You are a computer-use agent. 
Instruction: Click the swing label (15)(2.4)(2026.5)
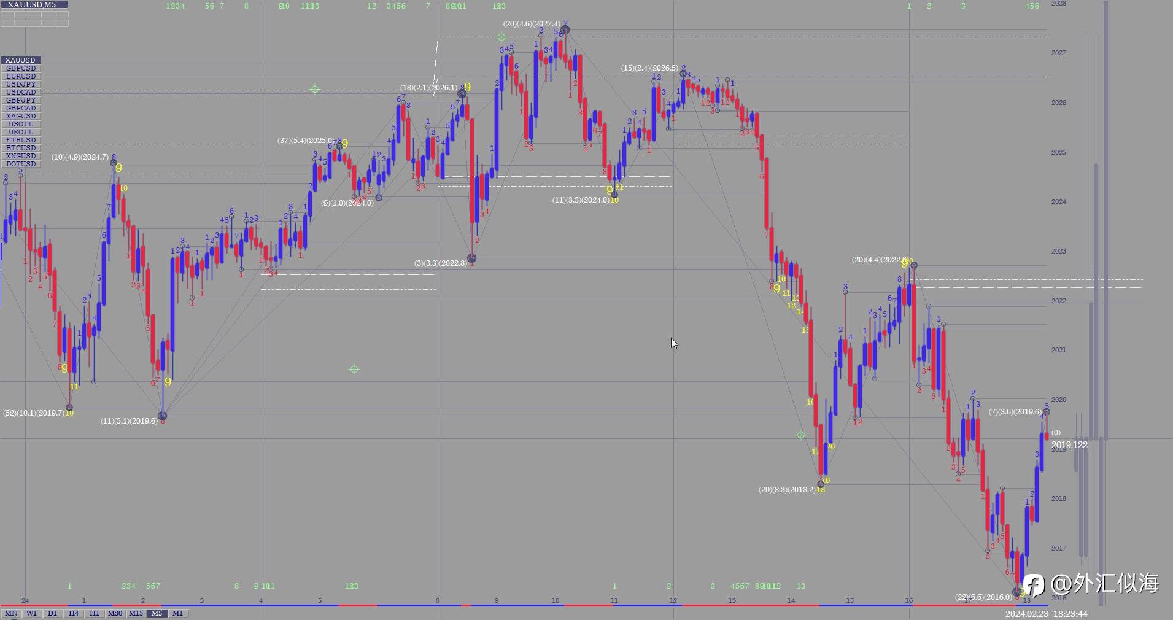click(649, 68)
